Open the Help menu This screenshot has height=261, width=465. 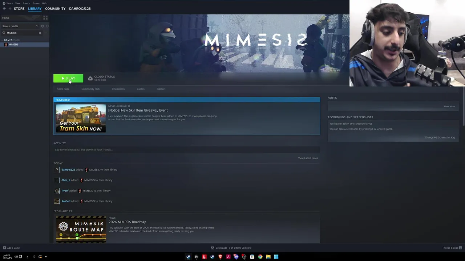pos(44,3)
